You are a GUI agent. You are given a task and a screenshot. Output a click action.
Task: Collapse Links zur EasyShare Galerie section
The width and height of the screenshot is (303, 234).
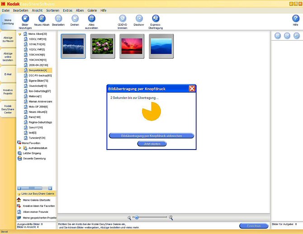[19, 194]
